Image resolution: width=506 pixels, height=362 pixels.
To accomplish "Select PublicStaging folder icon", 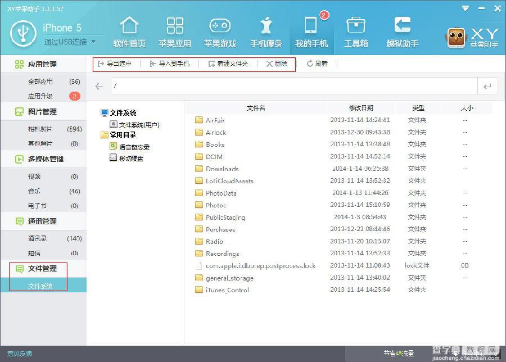I will tap(199, 217).
